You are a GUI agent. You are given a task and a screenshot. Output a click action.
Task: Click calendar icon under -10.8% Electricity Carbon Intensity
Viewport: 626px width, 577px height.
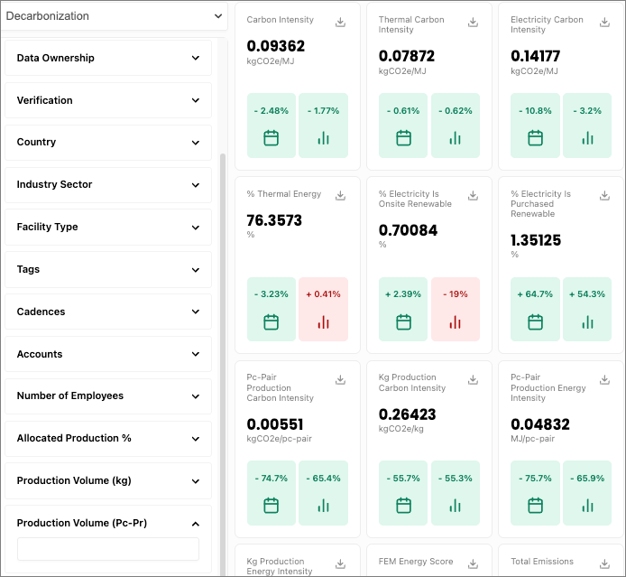[535, 138]
